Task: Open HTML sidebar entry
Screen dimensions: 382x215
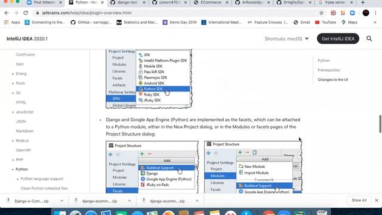Action: point(21,102)
